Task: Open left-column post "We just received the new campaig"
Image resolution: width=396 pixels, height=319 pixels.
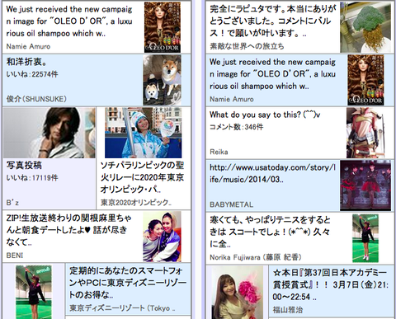Action: click(69, 21)
